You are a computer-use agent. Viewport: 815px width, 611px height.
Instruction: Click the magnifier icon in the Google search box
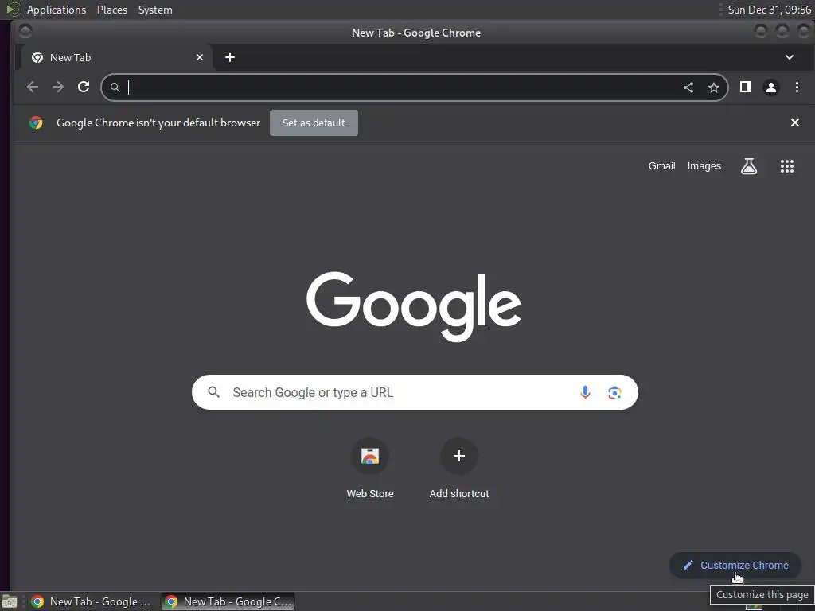213,392
